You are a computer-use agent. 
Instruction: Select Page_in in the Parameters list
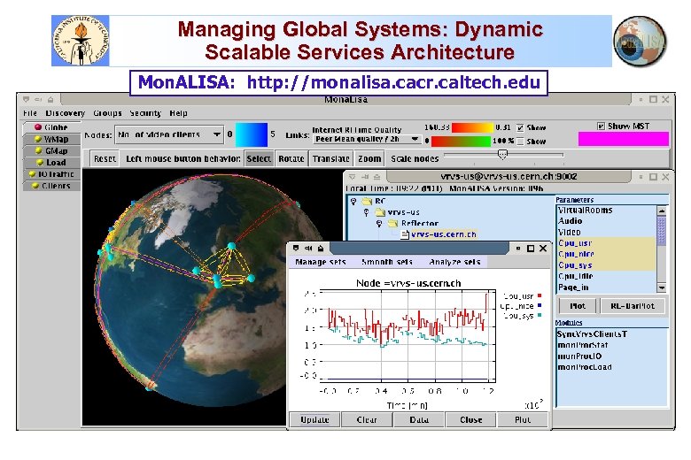click(606, 287)
